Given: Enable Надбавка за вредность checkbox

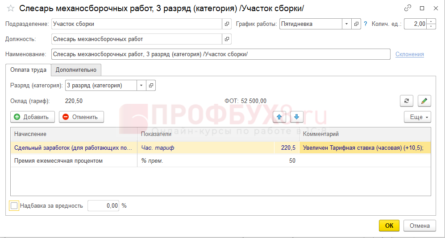Looking at the screenshot, I should 14,206.
